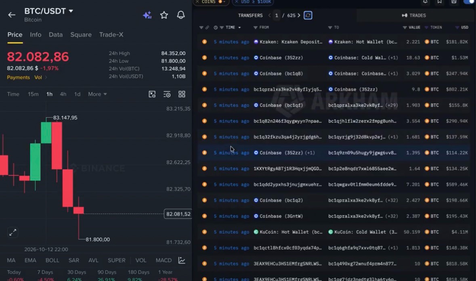Image resolution: width=476 pixels, height=281 pixels.
Task: Toggle the EMA indicator
Action: click(x=30, y=260)
